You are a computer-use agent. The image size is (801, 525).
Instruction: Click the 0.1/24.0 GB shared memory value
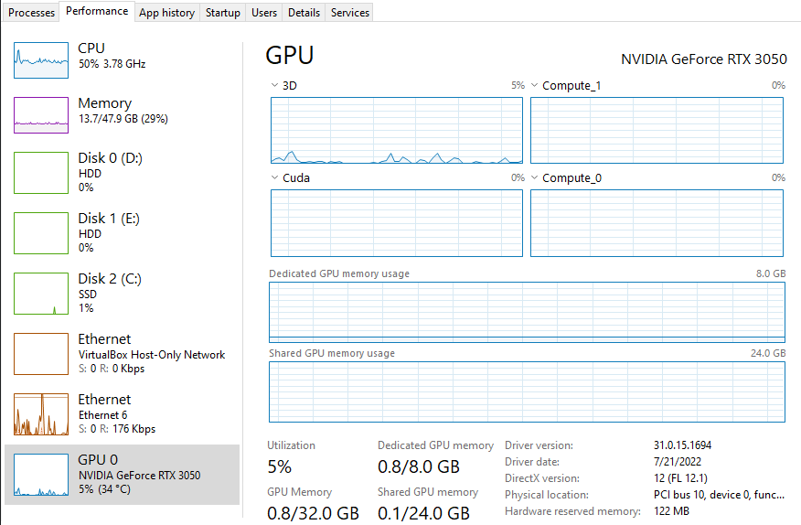[423, 513]
